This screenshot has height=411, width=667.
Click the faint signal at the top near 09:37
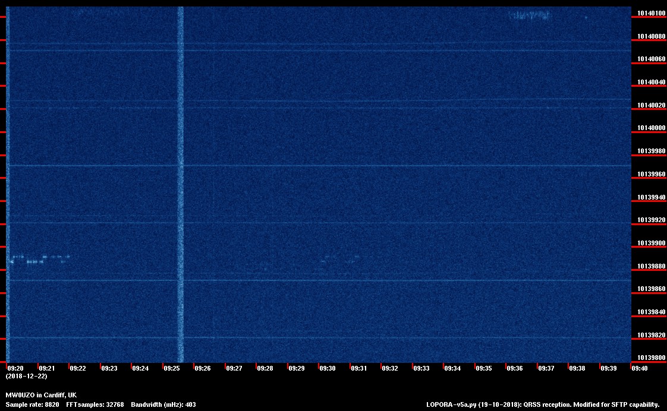tap(531, 15)
